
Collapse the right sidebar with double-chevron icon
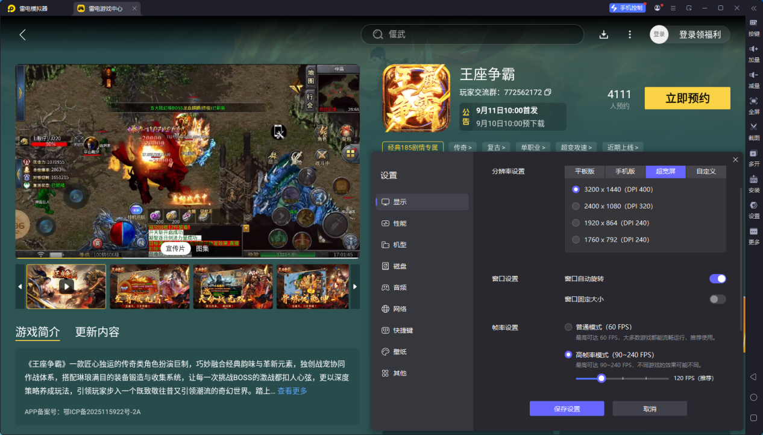(753, 8)
